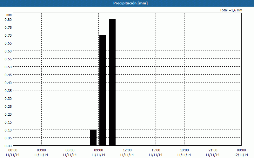254x158 pixels.
Task: Click the 0,40 y-axis label
Action: [8, 82]
